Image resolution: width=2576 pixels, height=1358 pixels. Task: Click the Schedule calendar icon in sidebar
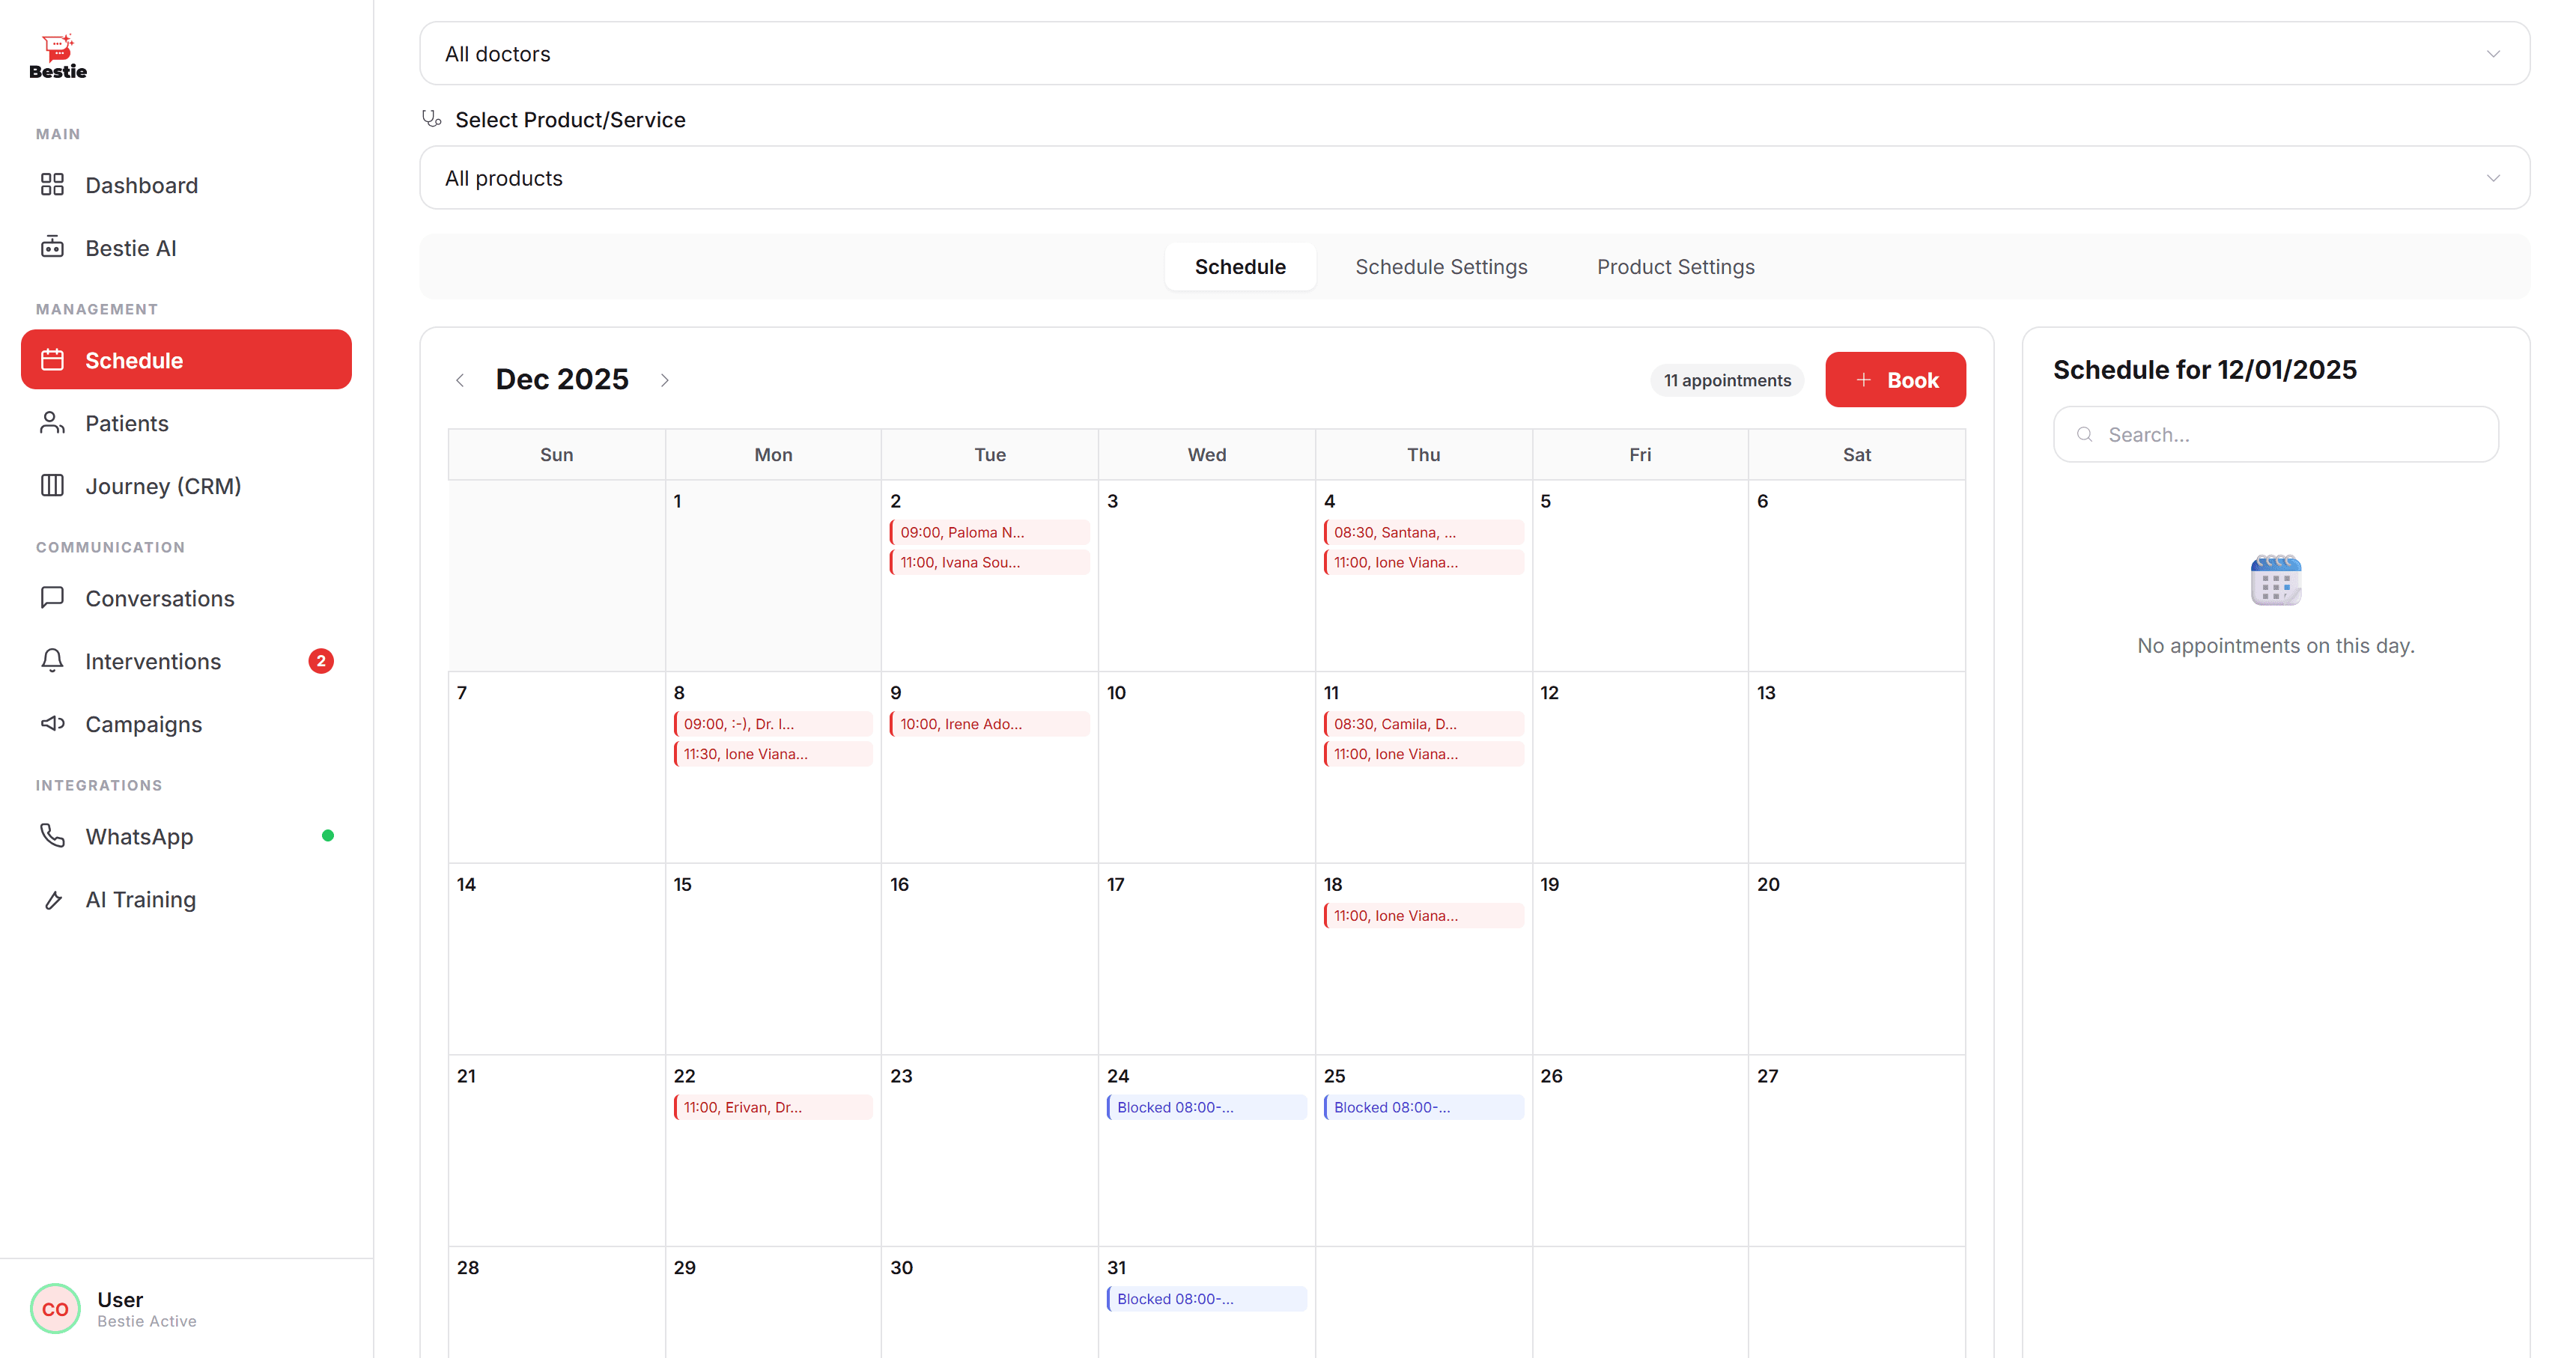click(52, 360)
